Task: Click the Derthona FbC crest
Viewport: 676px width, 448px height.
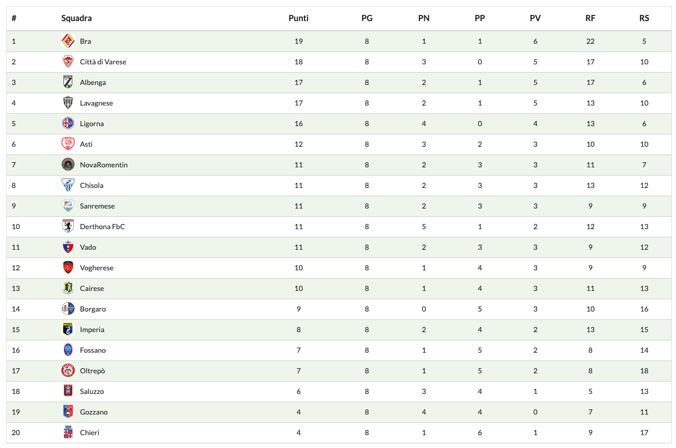Action: 68,227
